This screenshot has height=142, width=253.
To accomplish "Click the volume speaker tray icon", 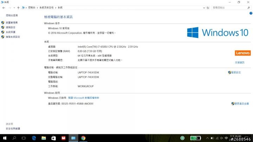I will pos(222,138).
